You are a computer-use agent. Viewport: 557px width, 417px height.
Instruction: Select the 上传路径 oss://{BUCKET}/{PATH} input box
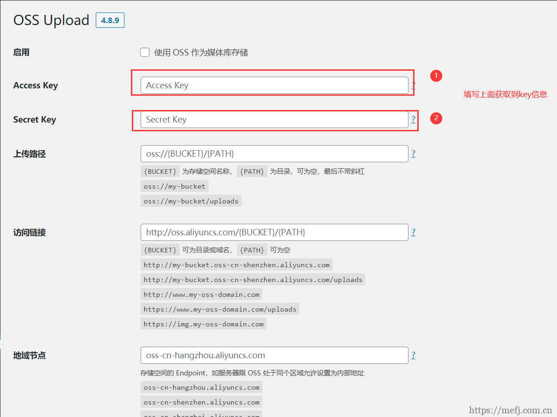274,153
